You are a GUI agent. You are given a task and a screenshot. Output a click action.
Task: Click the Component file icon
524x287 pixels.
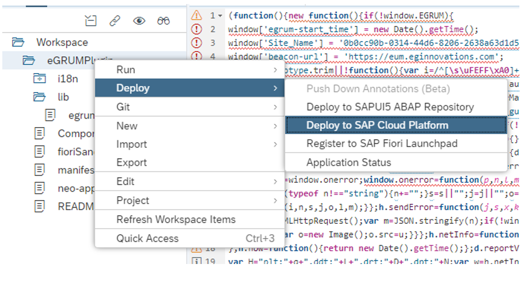[39, 133]
